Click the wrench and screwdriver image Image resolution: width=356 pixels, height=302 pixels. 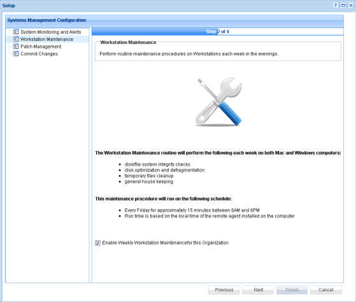point(218,102)
